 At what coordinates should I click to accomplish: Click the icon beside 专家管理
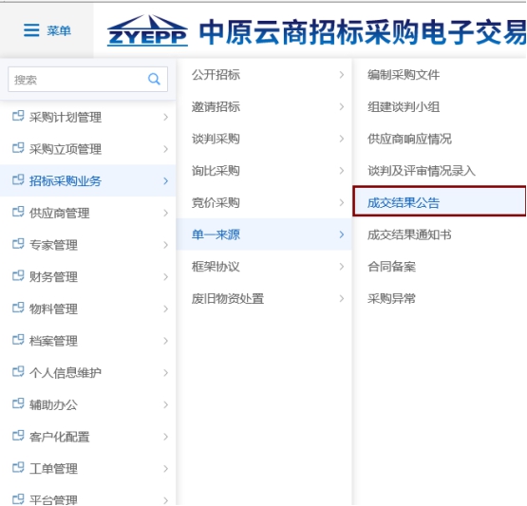pyautogui.click(x=18, y=244)
